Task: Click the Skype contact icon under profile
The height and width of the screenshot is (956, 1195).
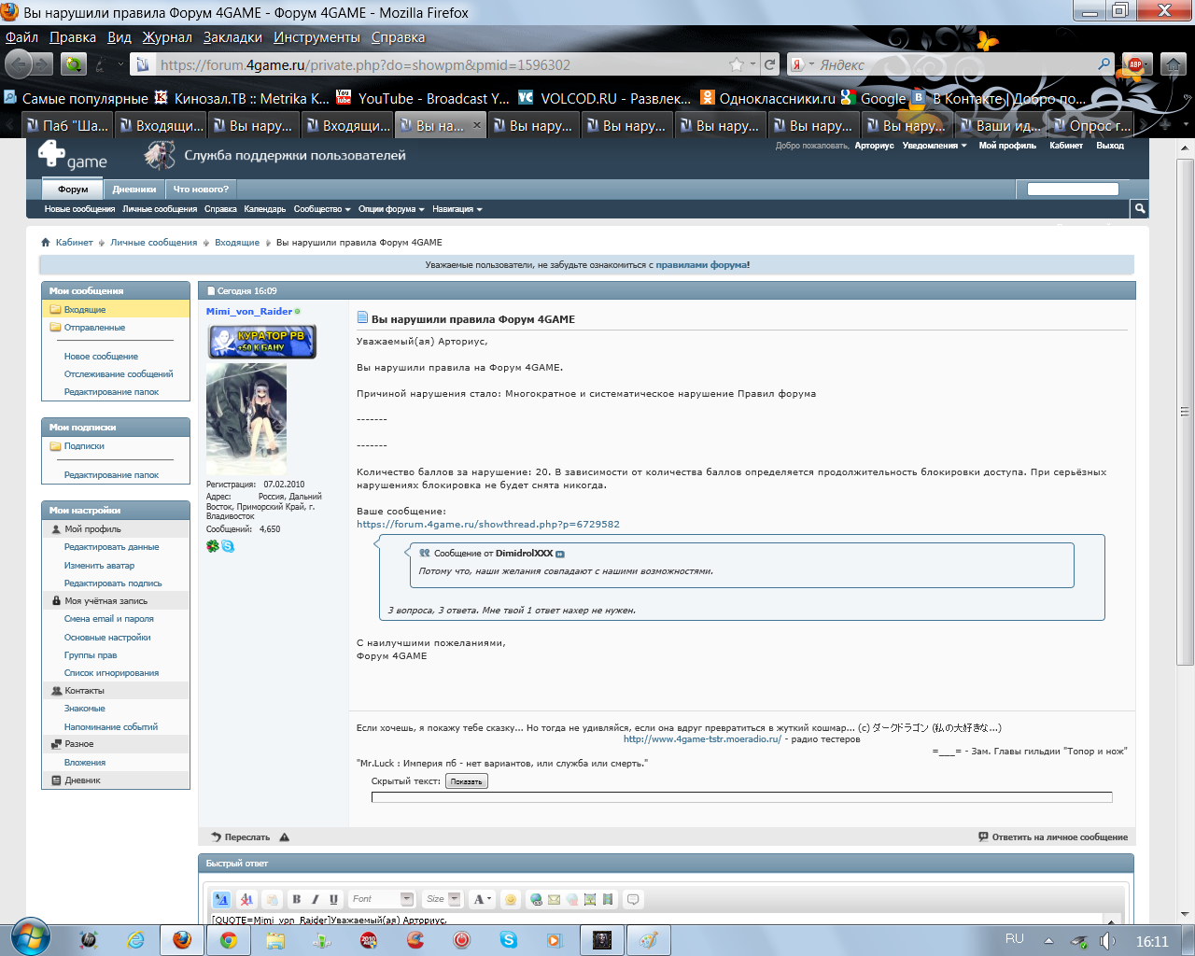Action: point(228,546)
